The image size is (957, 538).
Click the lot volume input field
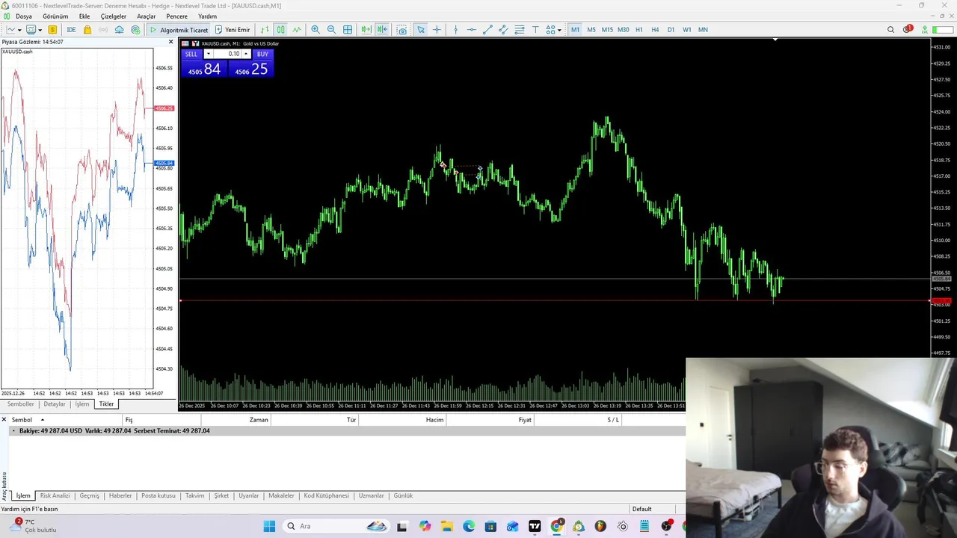(227, 54)
